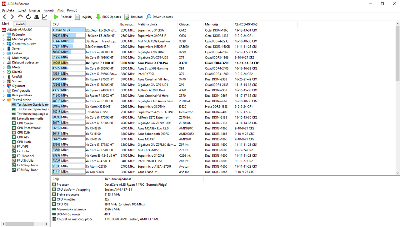The image size is (400, 227).
Task: Expand the Matična ploča tree node
Action: tap(4, 39)
